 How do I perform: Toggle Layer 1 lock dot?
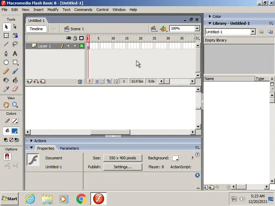tap(75, 46)
